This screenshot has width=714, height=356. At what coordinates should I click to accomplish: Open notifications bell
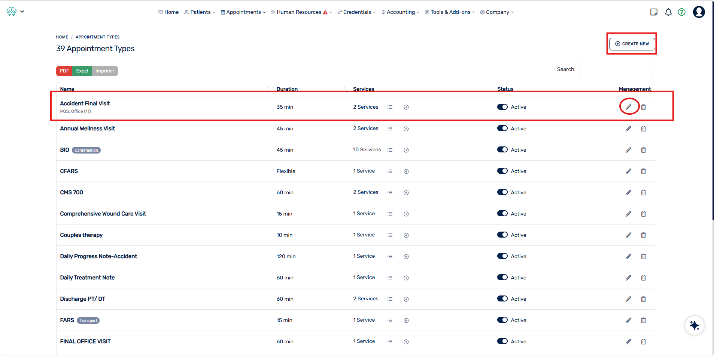point(668,12)
